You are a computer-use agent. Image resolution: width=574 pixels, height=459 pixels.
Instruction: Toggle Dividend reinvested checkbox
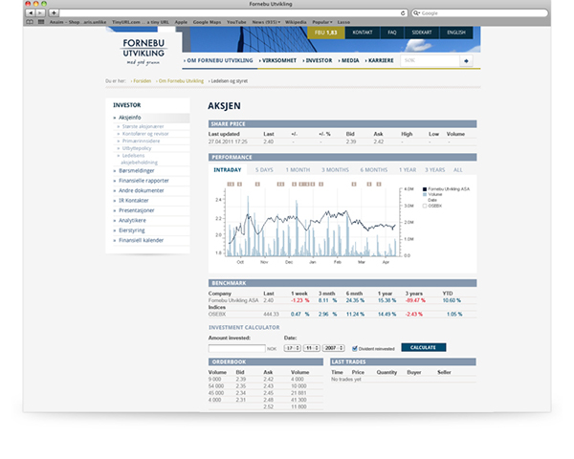point(354,348)
